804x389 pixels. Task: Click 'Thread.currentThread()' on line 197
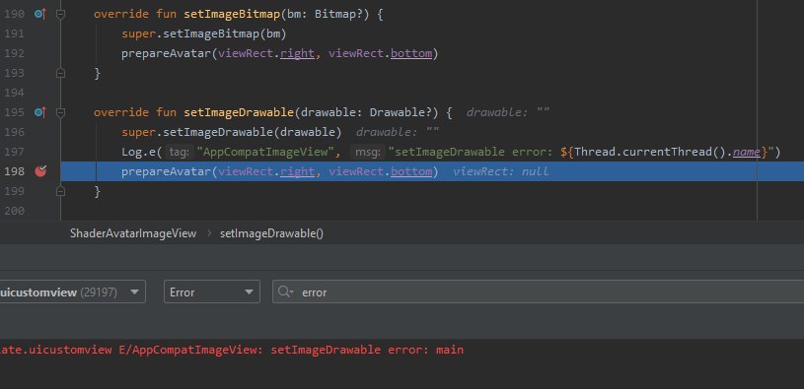(x=650, y=152)
